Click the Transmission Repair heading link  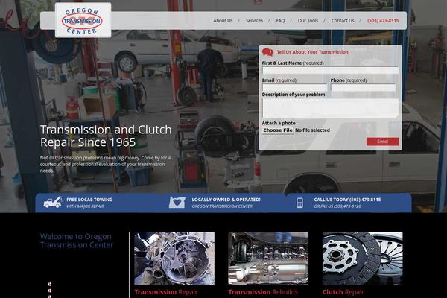(166, 292)
